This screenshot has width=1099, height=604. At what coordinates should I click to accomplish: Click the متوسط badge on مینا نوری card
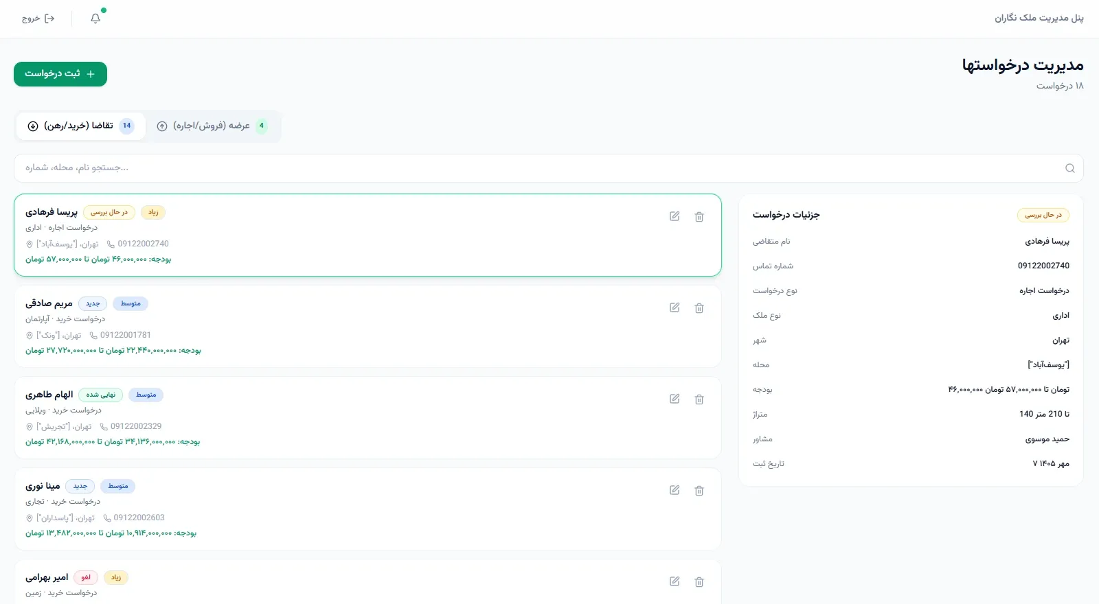[117, 486]
